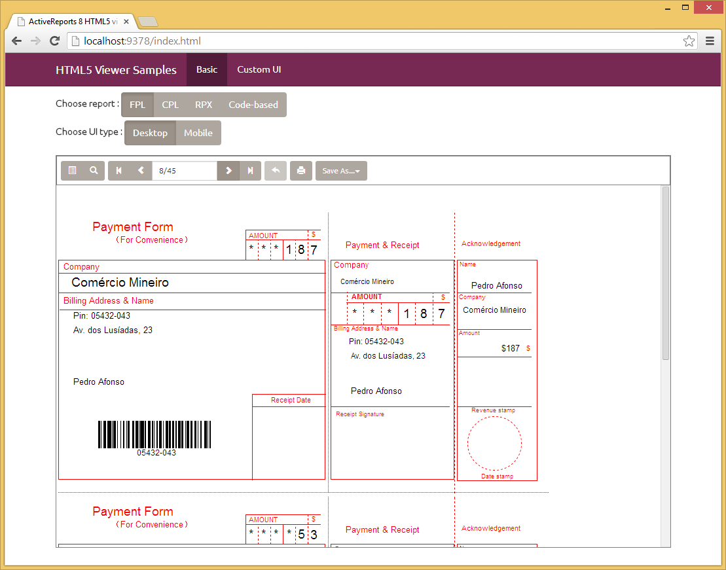Choose the Mobile UI type
The width and height of the screenshot is (726, 570).
198,133
